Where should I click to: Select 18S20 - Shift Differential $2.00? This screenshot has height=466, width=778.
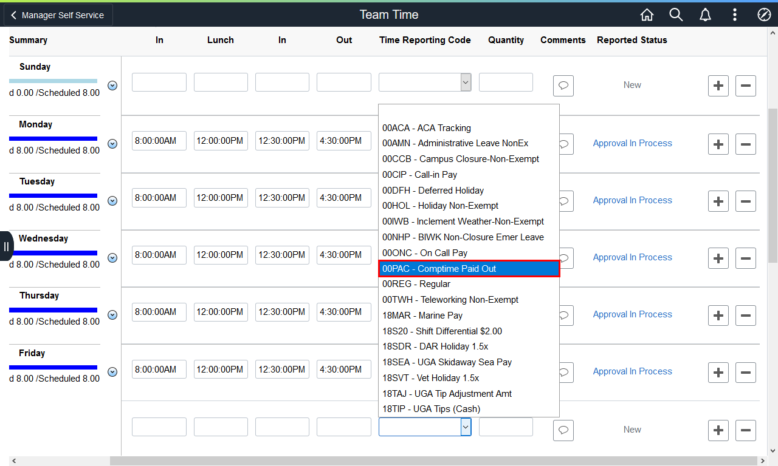[x=469, y=331]
